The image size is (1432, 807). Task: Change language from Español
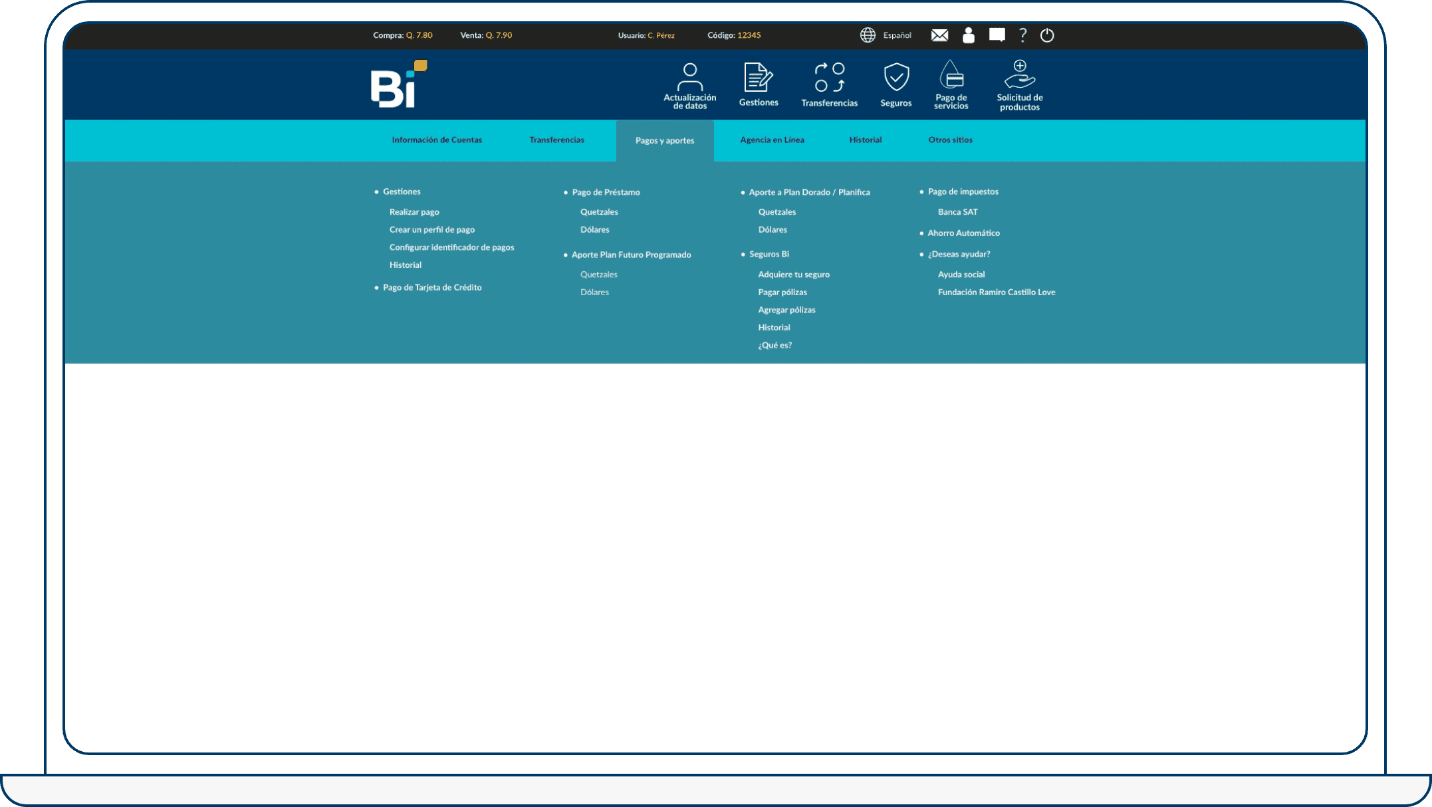pos(897,35)
